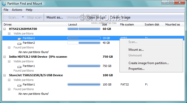This screenshot has height=103, width=187.
Task: Choose Mount as... in context menu
Action: point(136,50)
